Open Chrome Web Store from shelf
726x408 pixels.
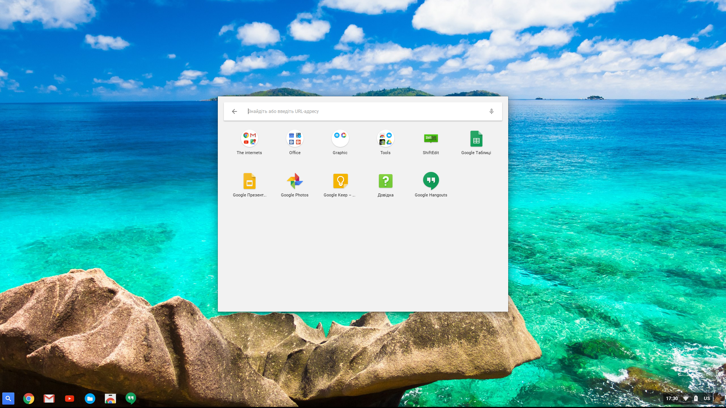pyautogui.click(x=110, y=398)
